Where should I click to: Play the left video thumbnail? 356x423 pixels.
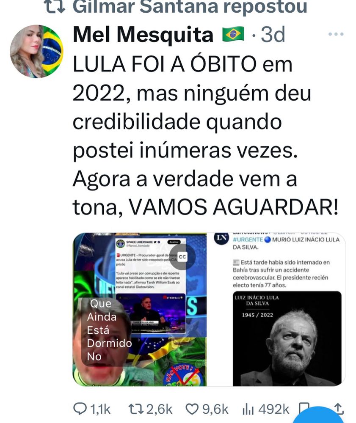[x=140, y=309]
